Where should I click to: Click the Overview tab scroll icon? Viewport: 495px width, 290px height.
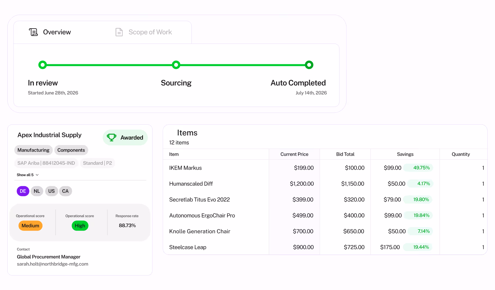point(33,32)
